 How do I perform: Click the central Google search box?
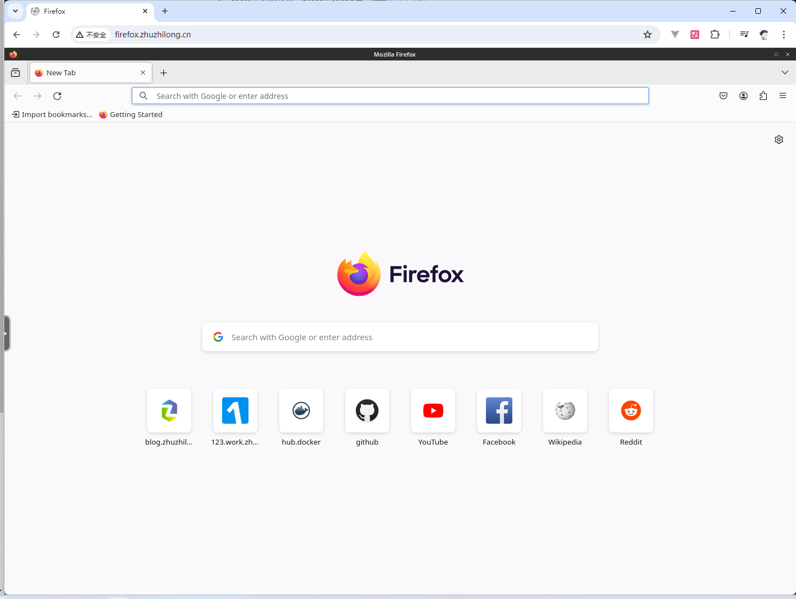coord(400,337)
